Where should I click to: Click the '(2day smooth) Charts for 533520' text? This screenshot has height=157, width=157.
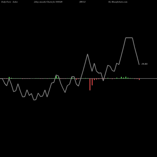tap(48, 2)
